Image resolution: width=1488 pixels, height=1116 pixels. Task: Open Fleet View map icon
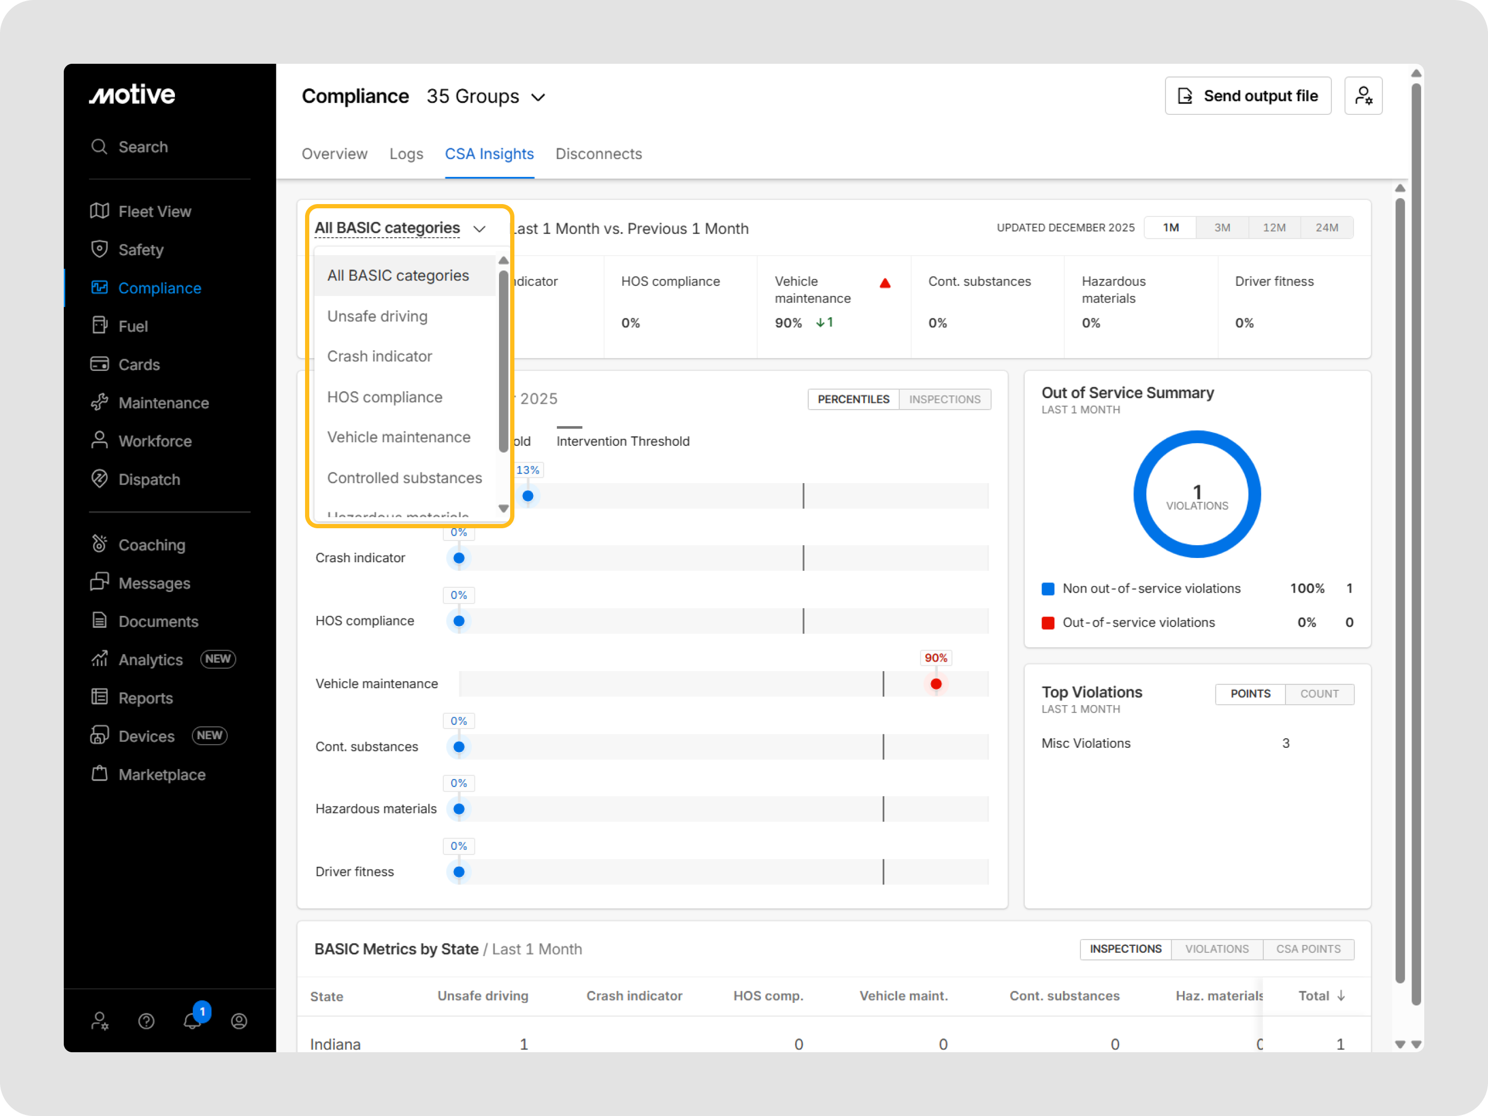99,211
